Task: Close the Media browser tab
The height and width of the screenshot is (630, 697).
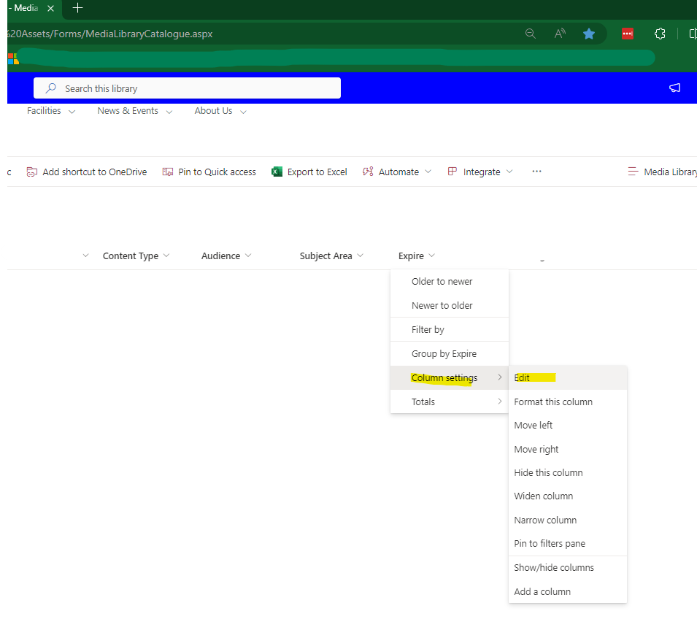Action: click(x=50, y=9)
